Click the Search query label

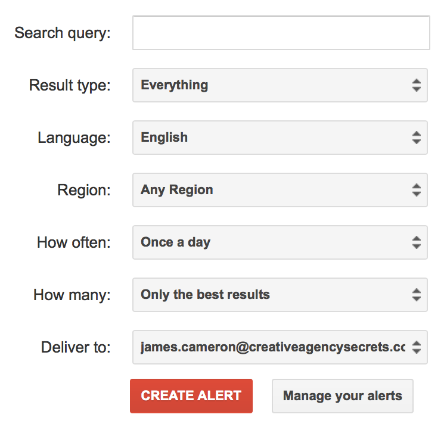pos(63,33)
